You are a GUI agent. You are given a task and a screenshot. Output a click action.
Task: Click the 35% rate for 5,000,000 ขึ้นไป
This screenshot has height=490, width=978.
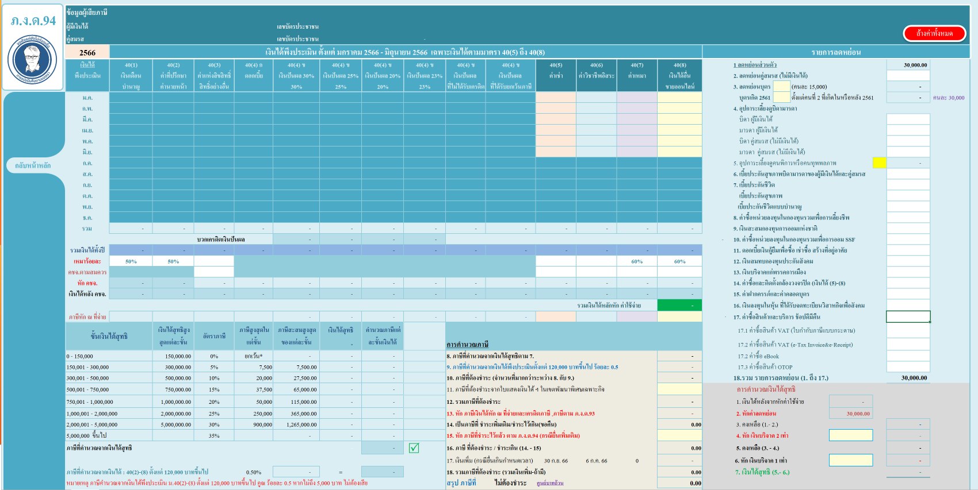(214, 436)
